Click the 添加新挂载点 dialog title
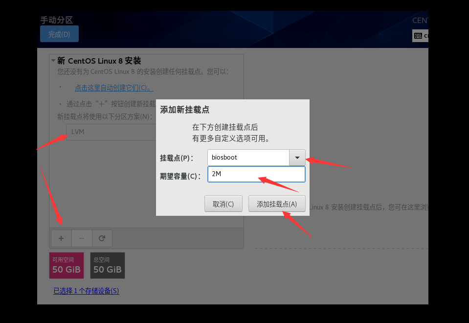Viewport: 469px width, 323px height. (x=184, y=110)
